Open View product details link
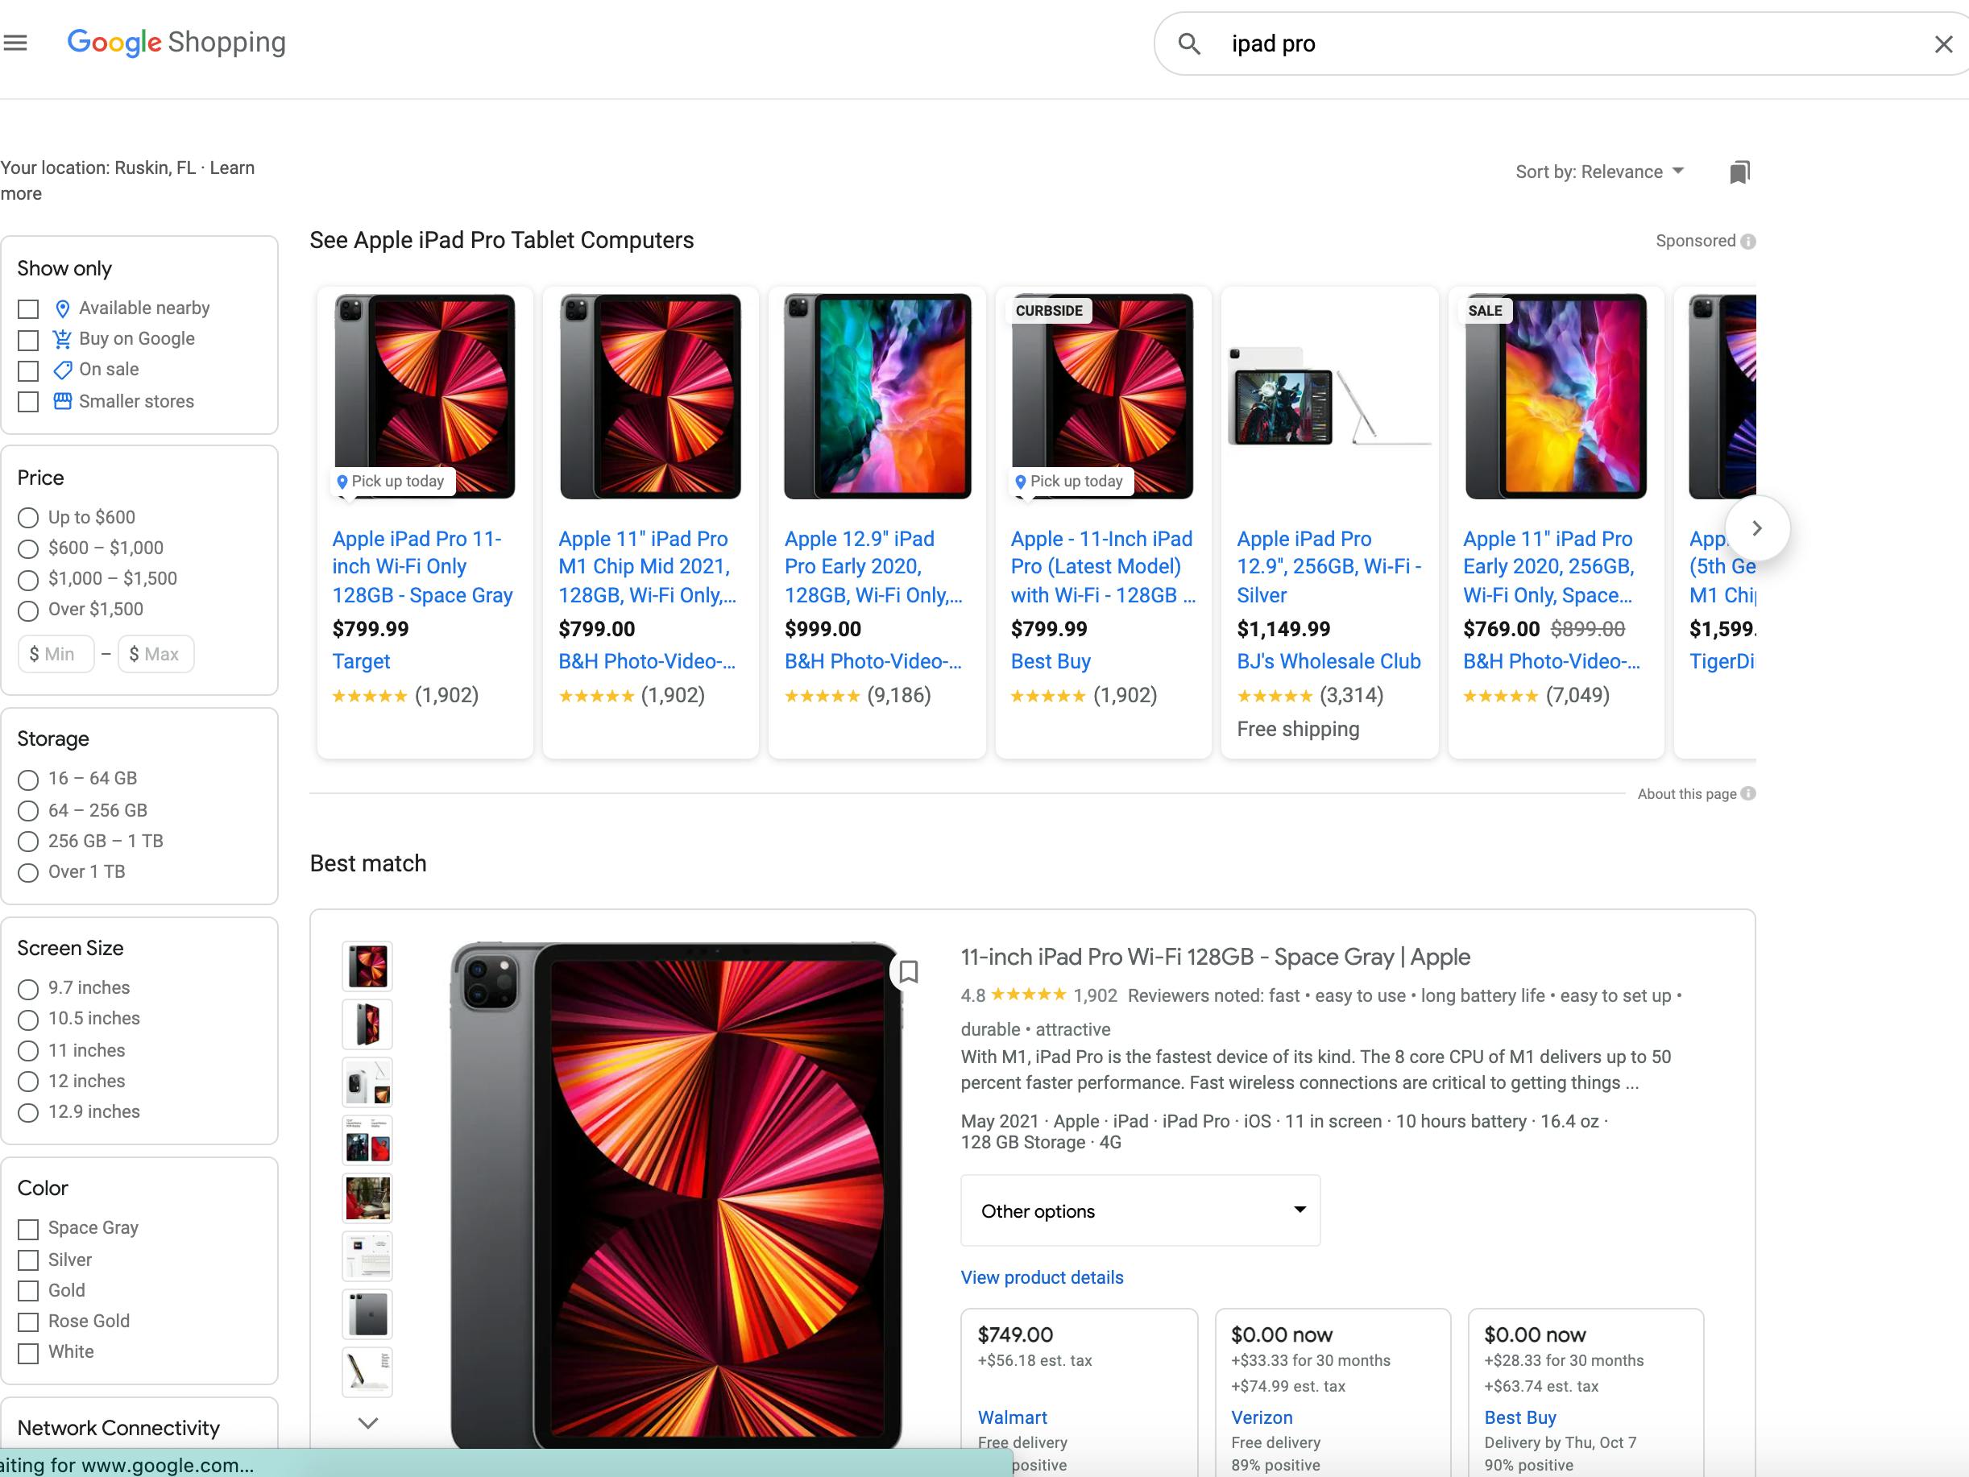Screen dimensions: 1969x1477 (x=1042, y=1278)
